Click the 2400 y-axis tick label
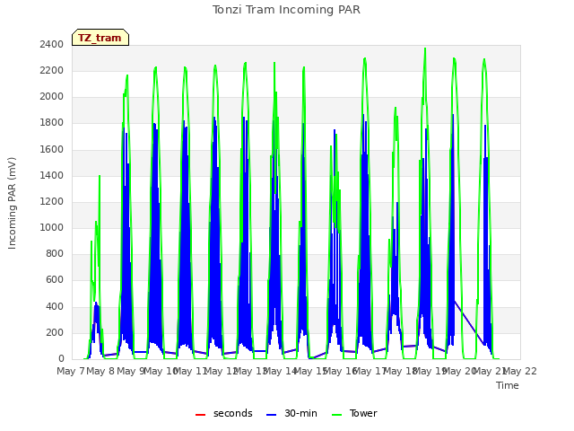Image resolution: width=574 pixels, height=431 pixels. pos(52,44)
